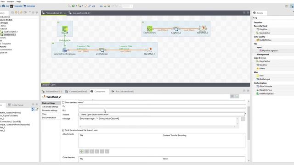
Task: Select the printToScreen log row component
Action: click(x=102, y=50)
